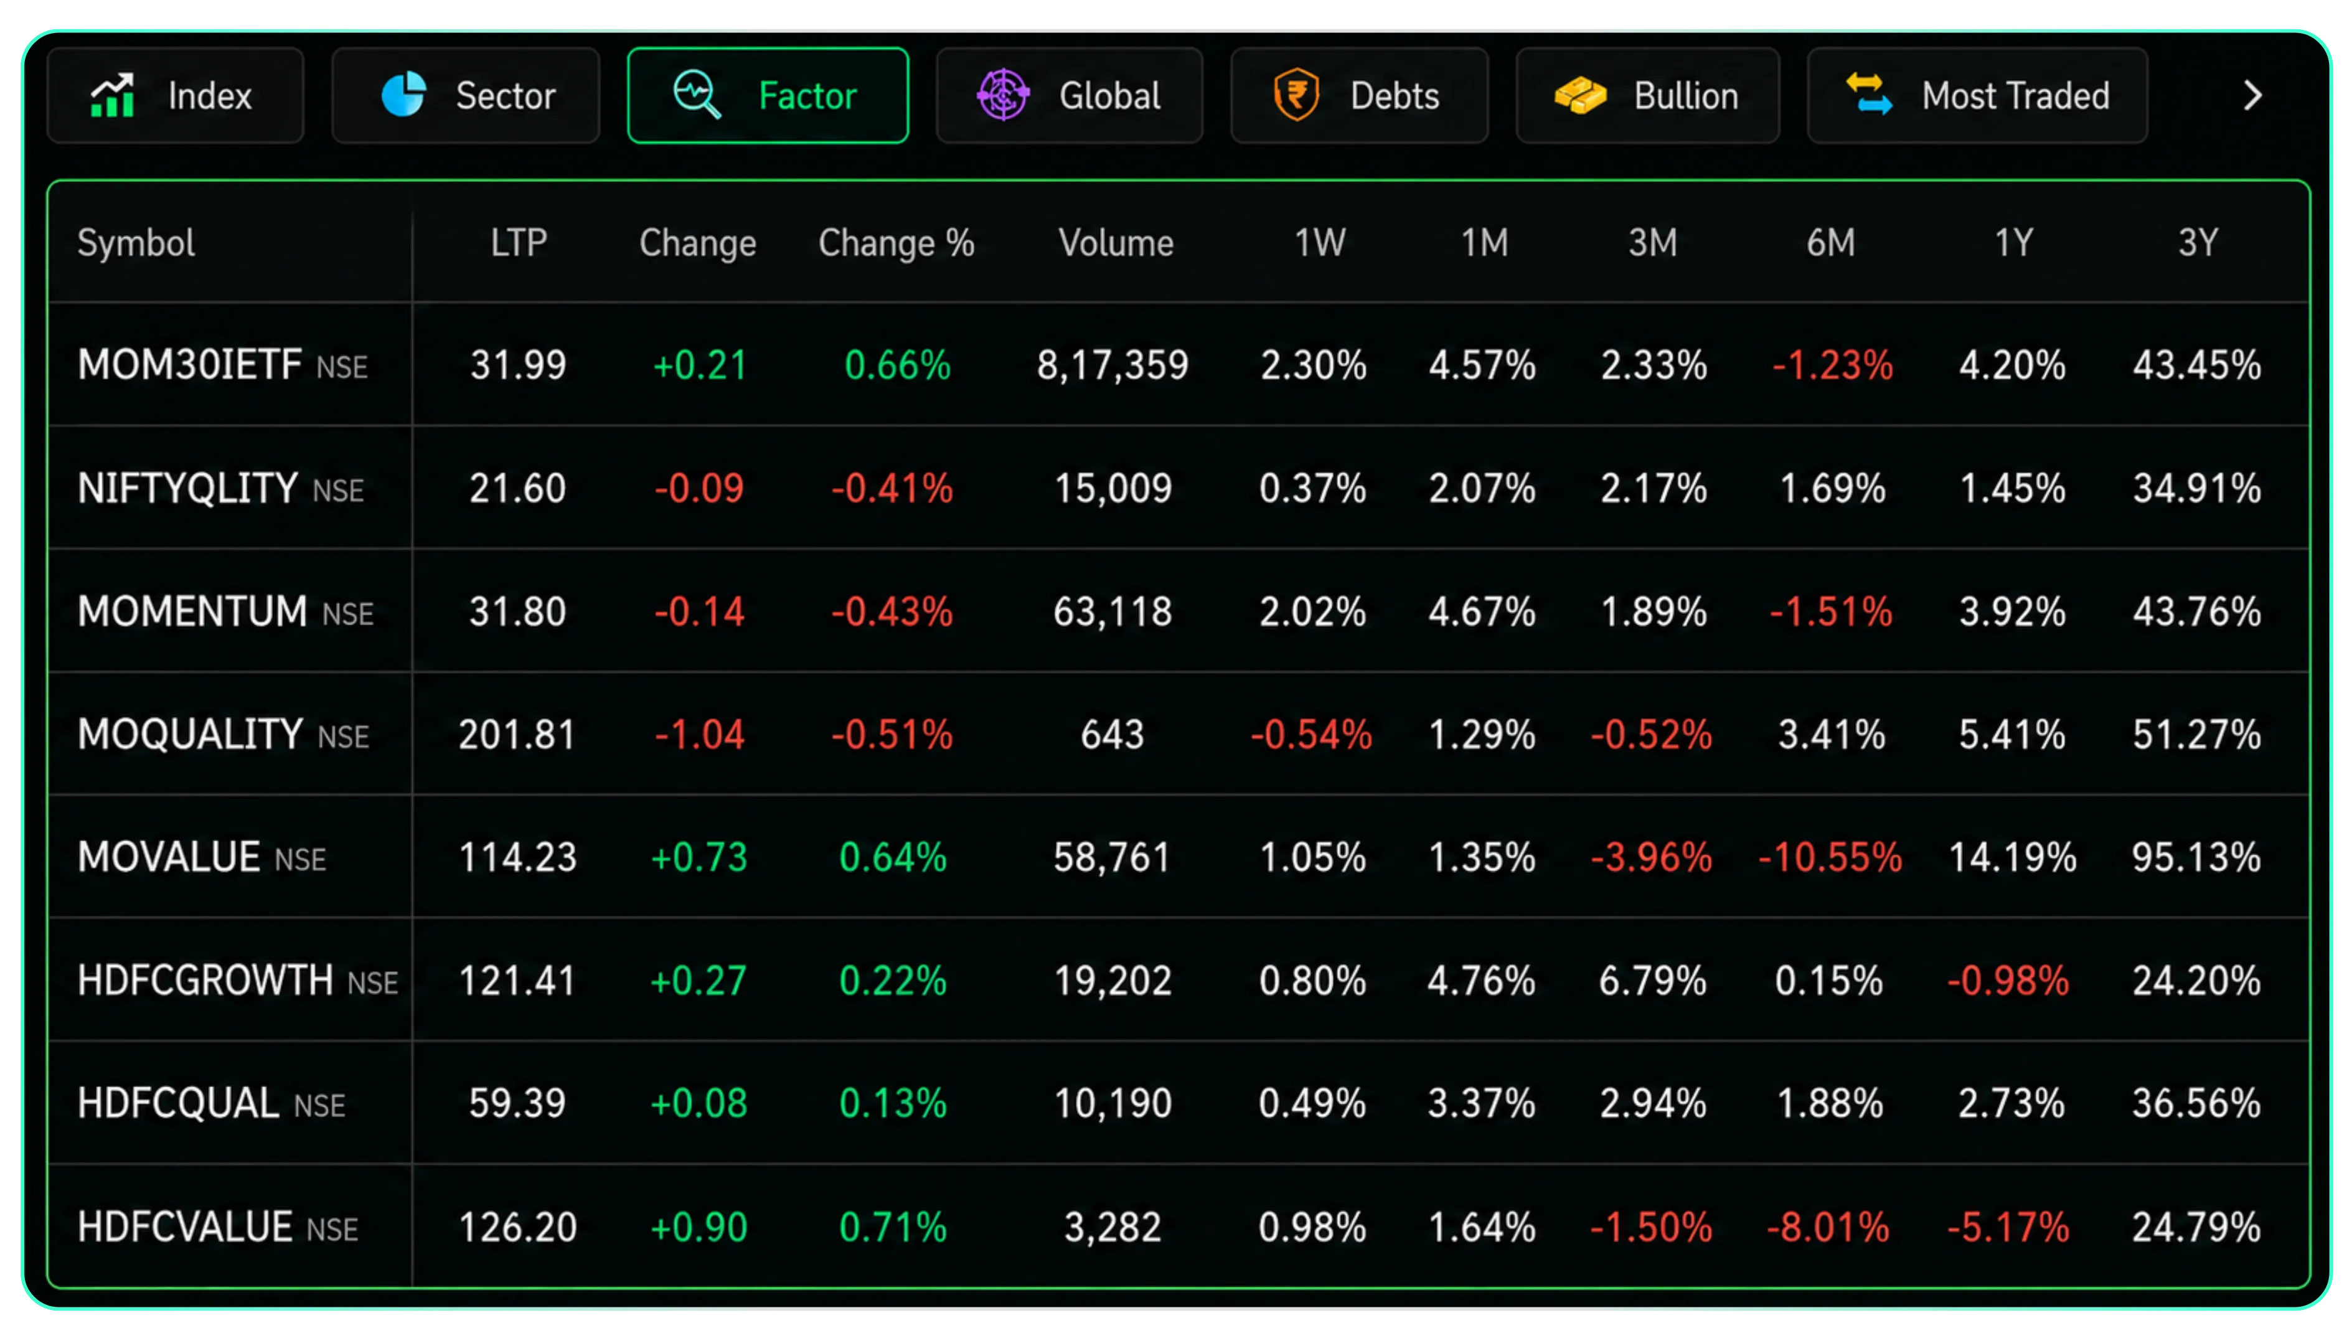Click MOVALUE 6M return -10.55%
This screenshot has width=2352, height=1323.
[x=1831, y=857]
